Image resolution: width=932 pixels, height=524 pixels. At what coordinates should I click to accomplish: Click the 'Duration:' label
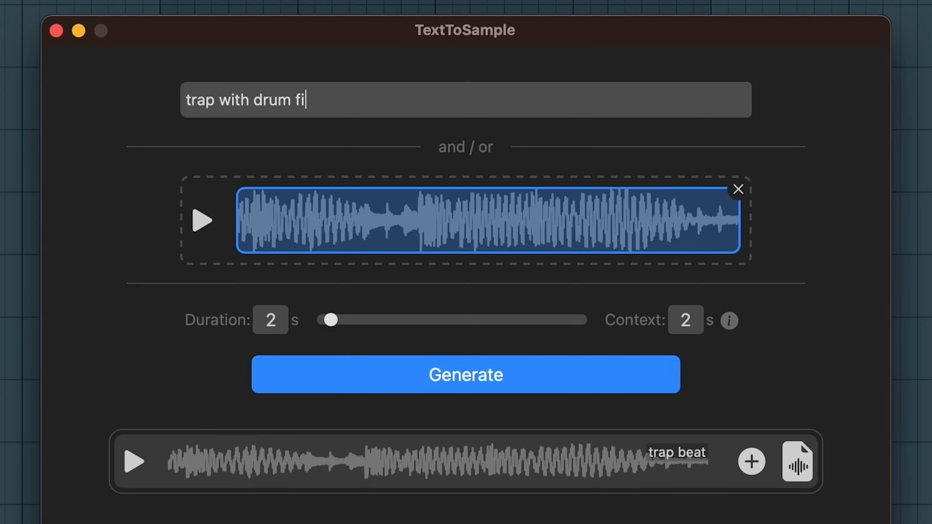pyautogui.click(x=217, y=320)
